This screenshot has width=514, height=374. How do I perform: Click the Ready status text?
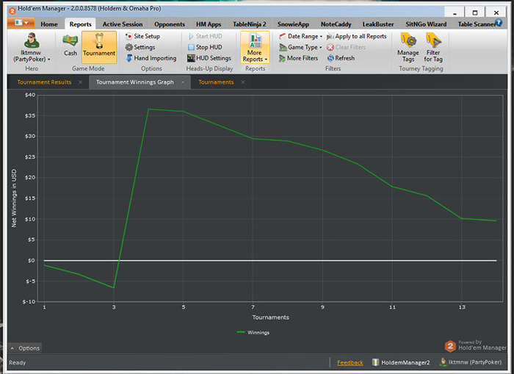tap(18, 362)
